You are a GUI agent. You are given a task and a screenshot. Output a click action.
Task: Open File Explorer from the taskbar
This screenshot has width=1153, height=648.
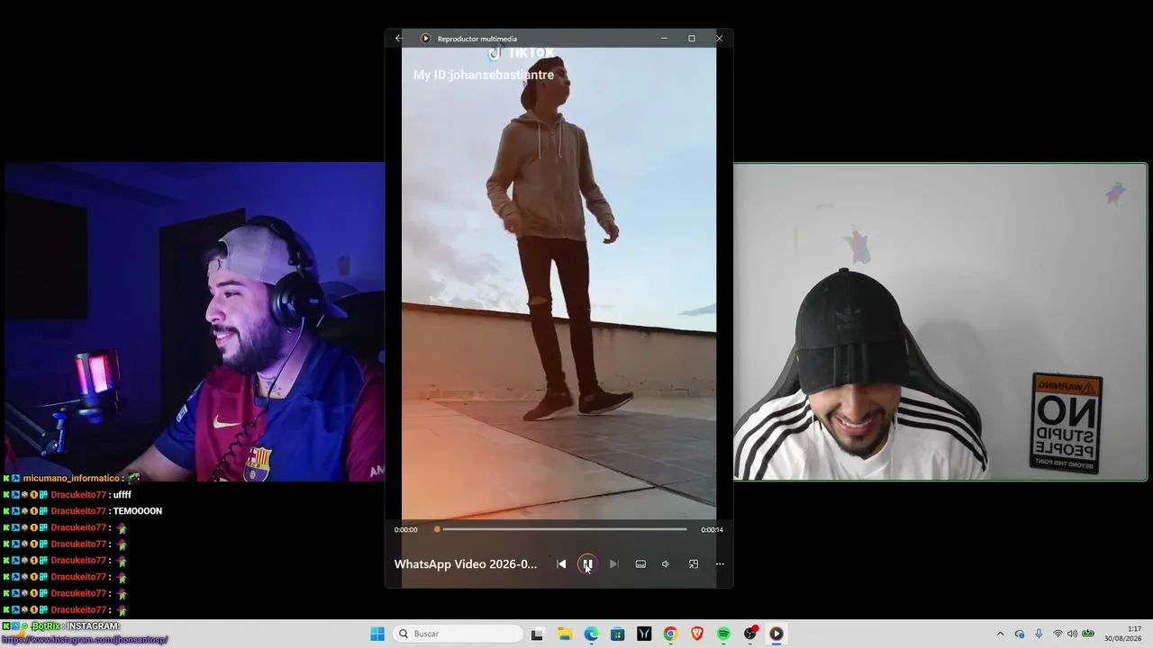(565, 634)
